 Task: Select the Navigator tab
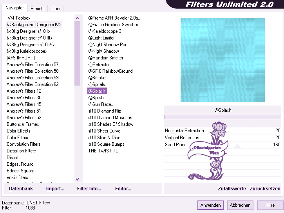pyautogui.click(x=14, y=8)
